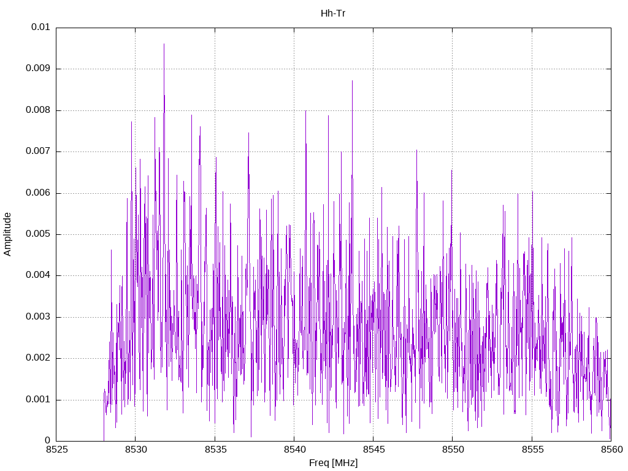Click the 8540 x-axis tick label
628x471 pixels.
294,450
